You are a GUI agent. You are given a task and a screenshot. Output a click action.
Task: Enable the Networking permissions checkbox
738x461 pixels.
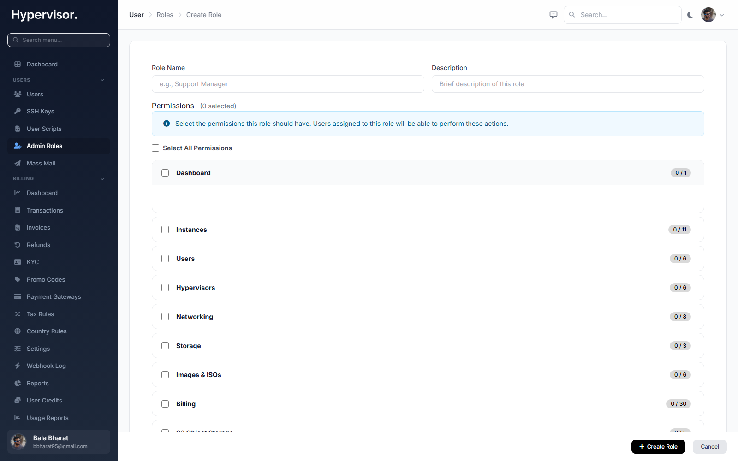coord(165,317)
